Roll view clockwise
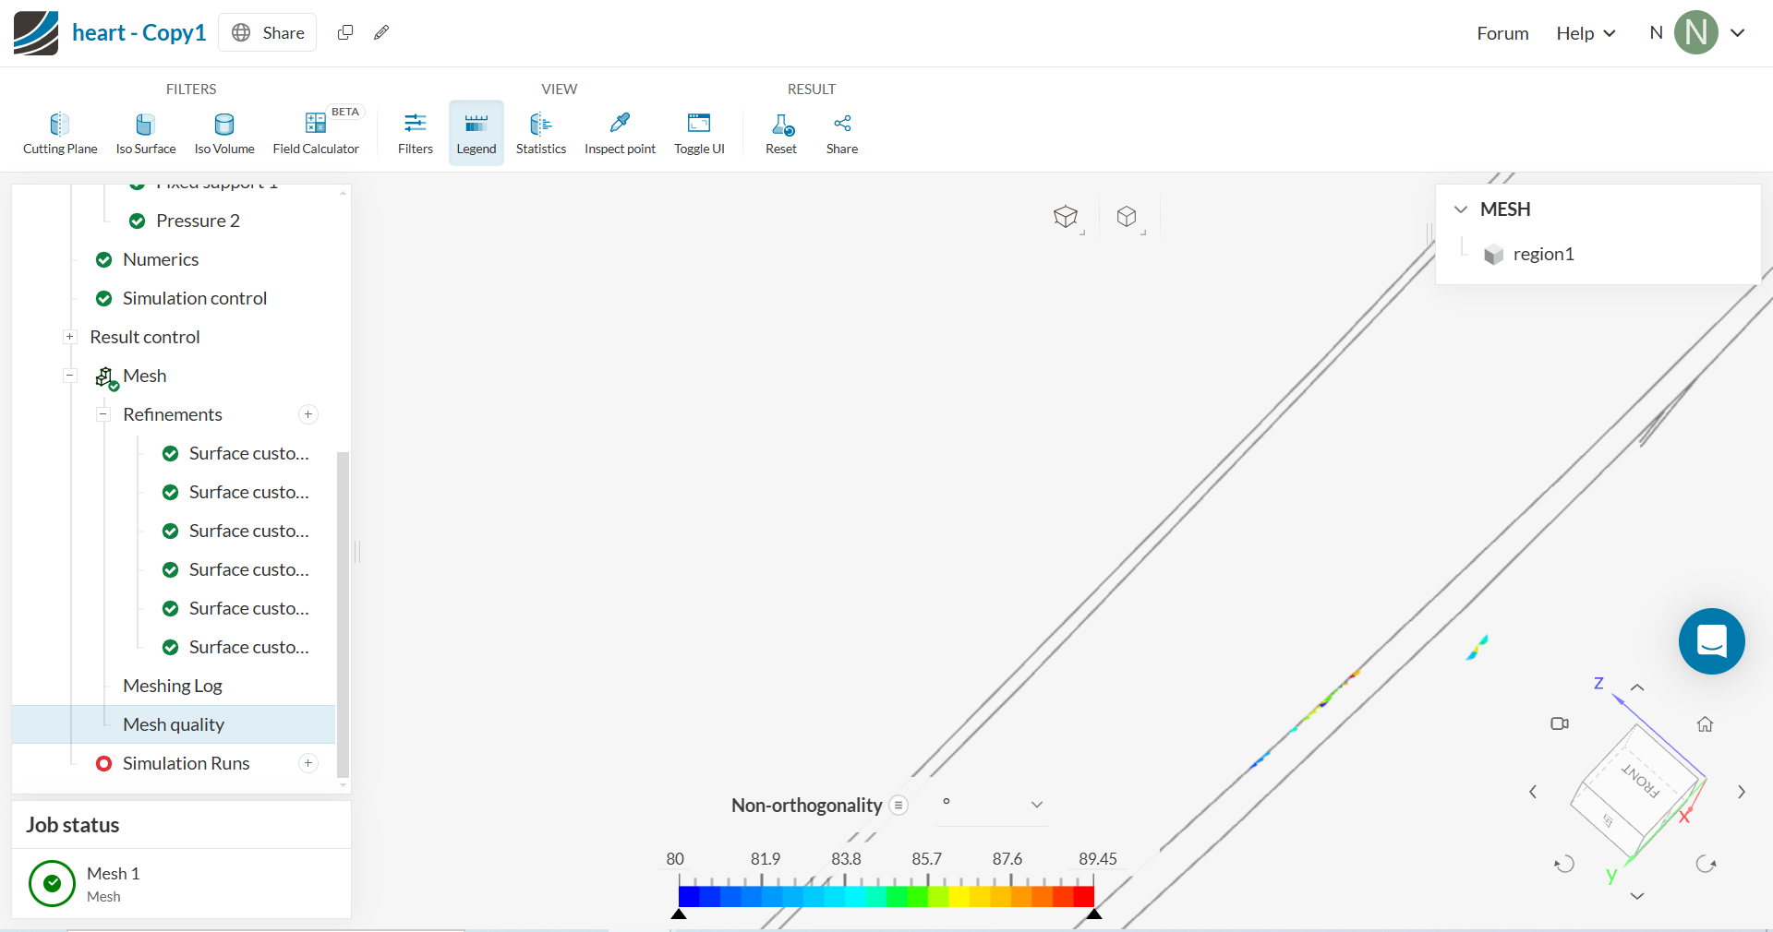Viewport: 1773px width, 932px height. pos(1706,865)
